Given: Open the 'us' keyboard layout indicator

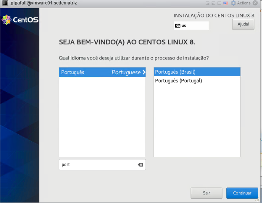Looking at the screenshot, I should pyautogui.click(x=191, y=26).
